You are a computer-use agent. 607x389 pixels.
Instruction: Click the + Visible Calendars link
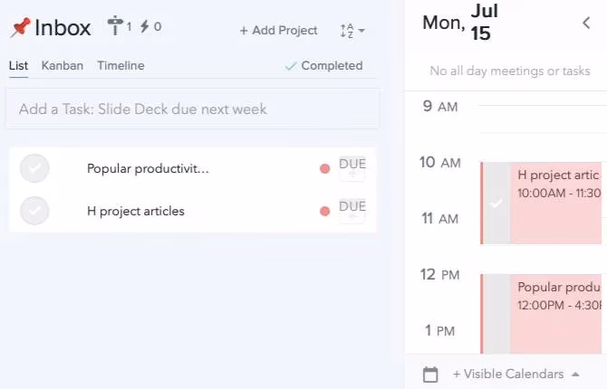tap(508, 374)
